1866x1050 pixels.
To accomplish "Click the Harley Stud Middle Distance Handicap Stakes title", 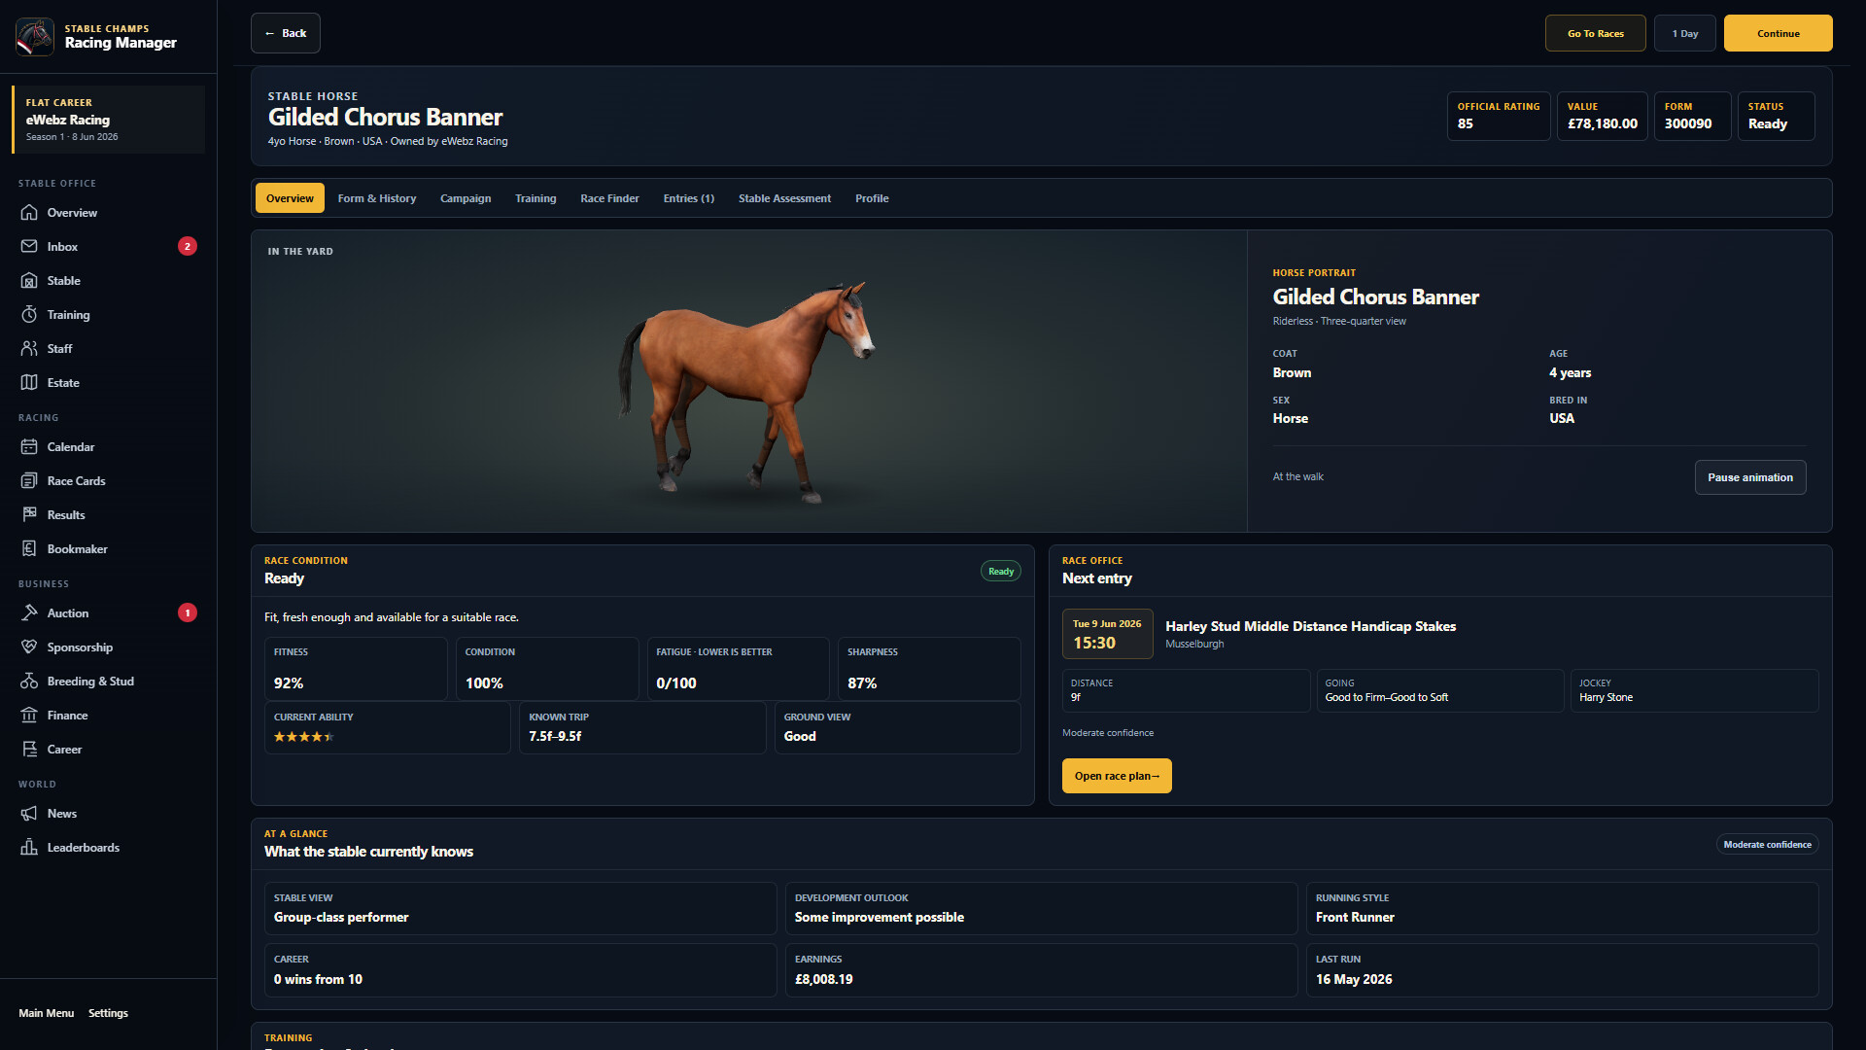I will [x=1310, y=626].
